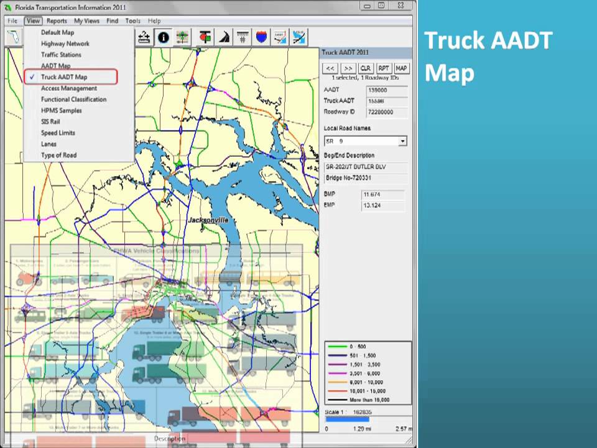Click the magenta 3,501 - 6,000 legend line
Viewport: 597px width, 448px height.
(x=337, y=373)
